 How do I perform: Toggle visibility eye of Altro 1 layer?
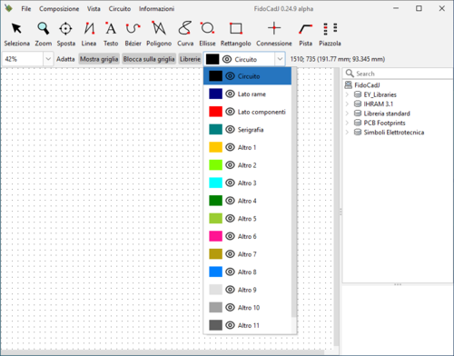(230, 147)
